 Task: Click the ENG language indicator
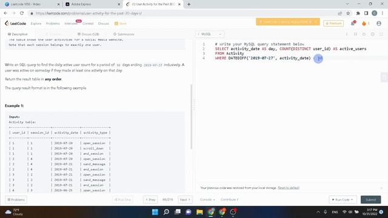point(335,212)
